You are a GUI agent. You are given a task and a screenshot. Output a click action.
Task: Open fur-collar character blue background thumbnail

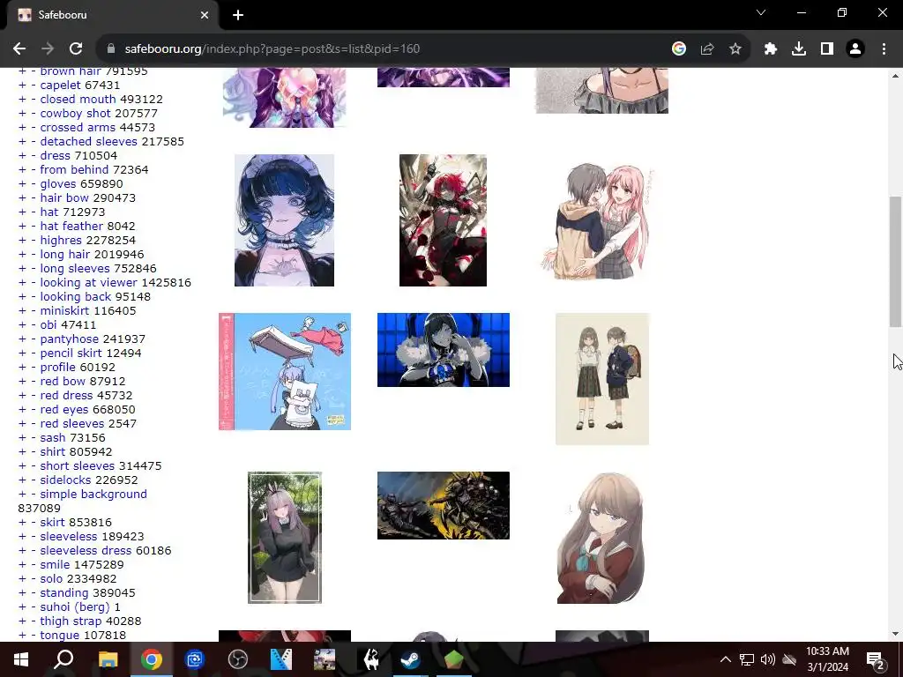(444, 350)
